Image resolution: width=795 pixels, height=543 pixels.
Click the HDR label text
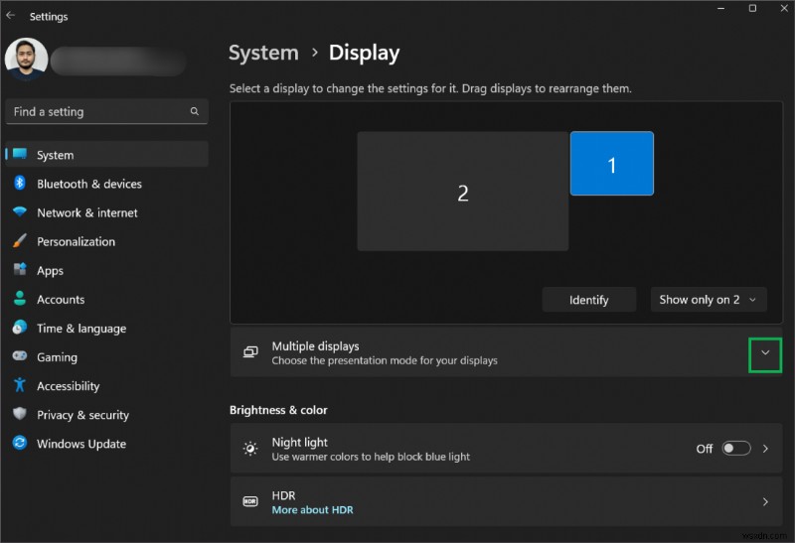(283, 495)
